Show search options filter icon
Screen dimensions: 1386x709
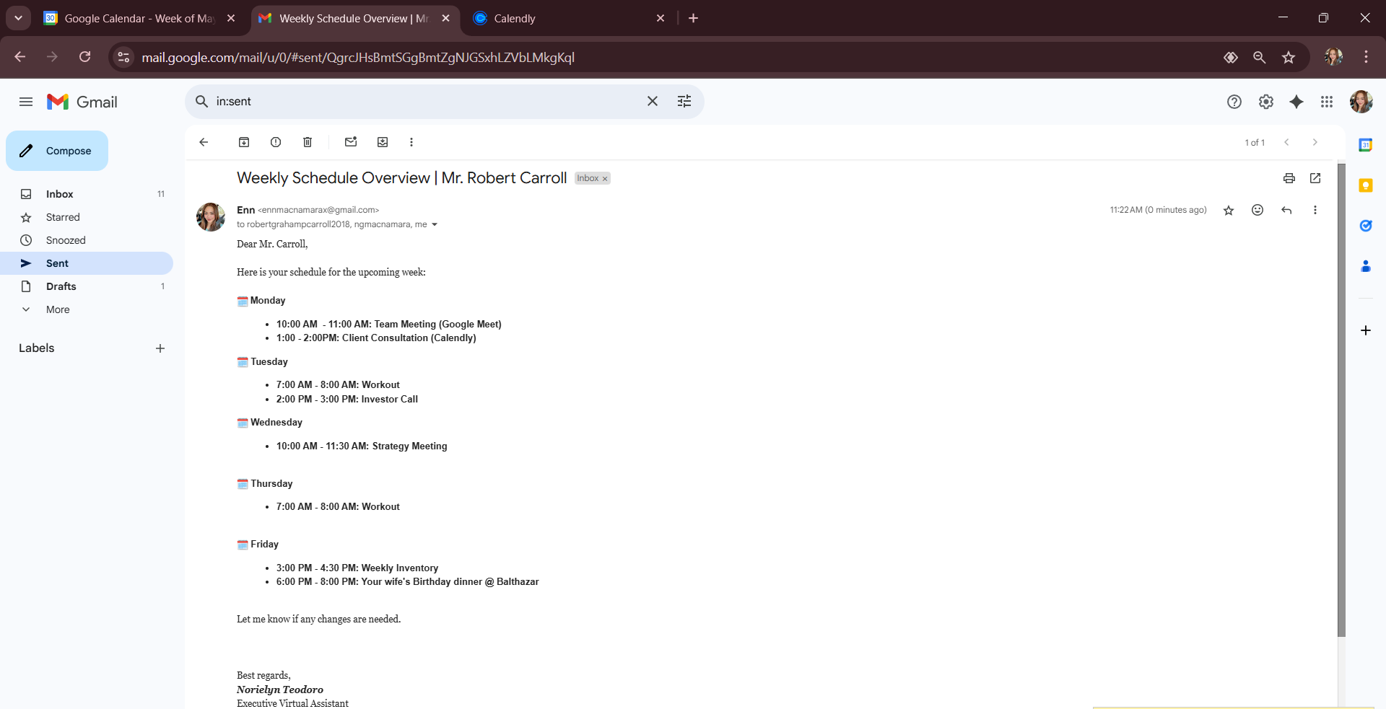tap(684, 102)
